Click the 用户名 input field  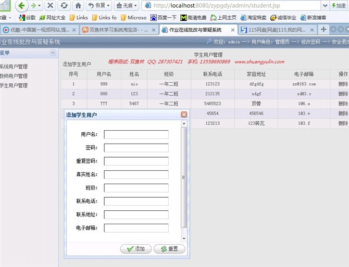136,134
